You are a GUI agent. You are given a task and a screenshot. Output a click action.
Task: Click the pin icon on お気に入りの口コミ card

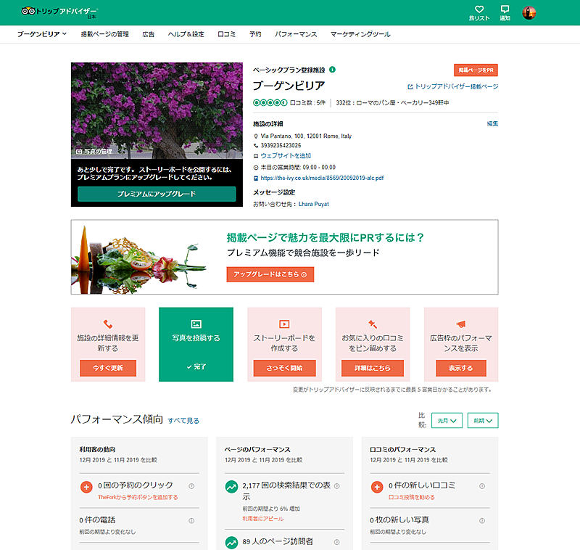pos(373,324)
